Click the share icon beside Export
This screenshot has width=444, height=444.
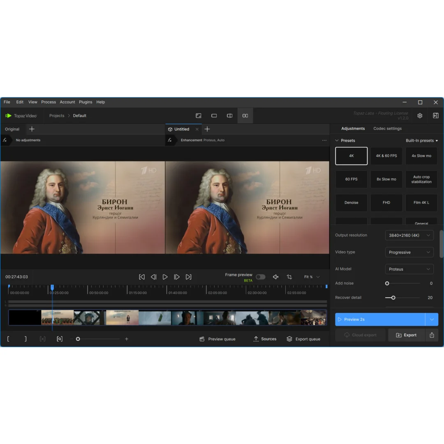pyautogui.click(x=432, y=335)
